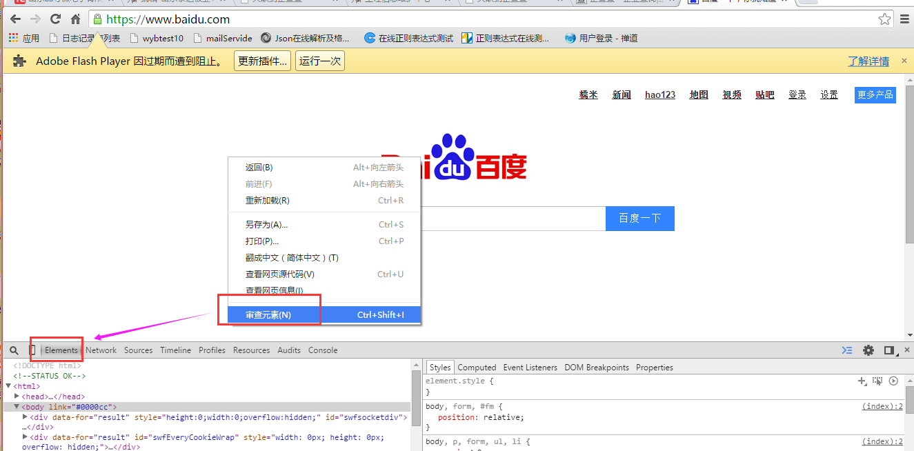Open the 应用 apps shortcut in bookmarks bar
The width and height of the screenshot is (914, 451).
(23, 39)
